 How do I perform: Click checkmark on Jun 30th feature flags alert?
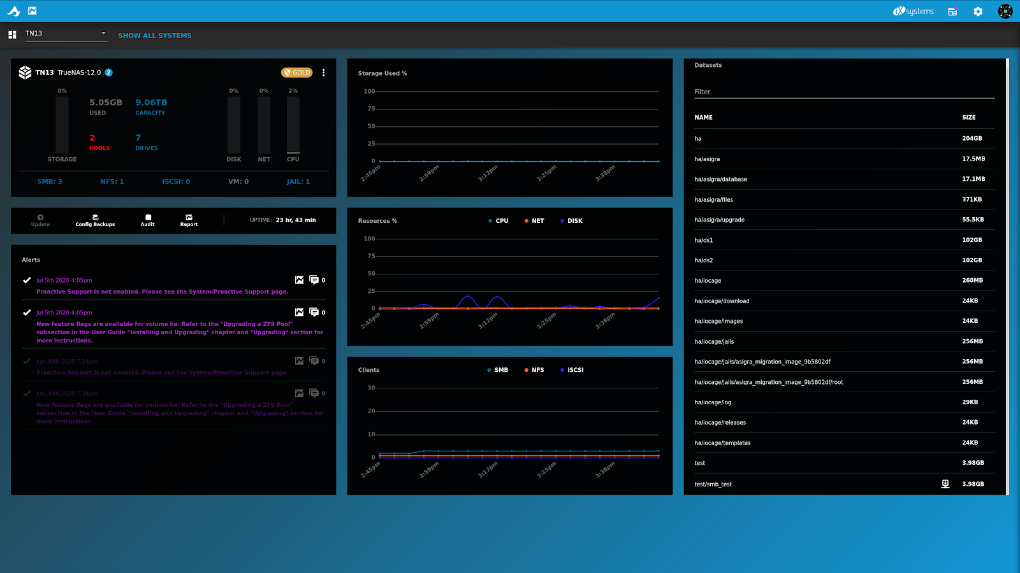click(x=27, y=393)
